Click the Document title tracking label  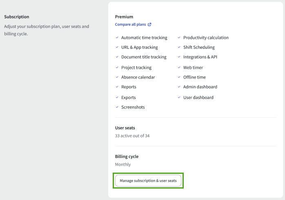pos(144,57)
